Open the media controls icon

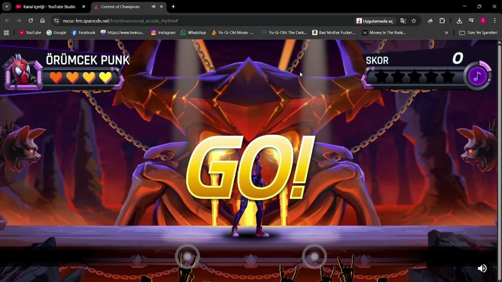click(x=471, y=21)
